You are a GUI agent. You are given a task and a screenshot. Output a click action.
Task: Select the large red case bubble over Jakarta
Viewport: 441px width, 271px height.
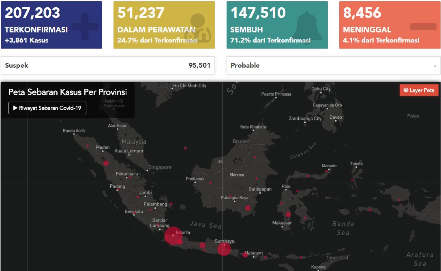tap(173, 236)
